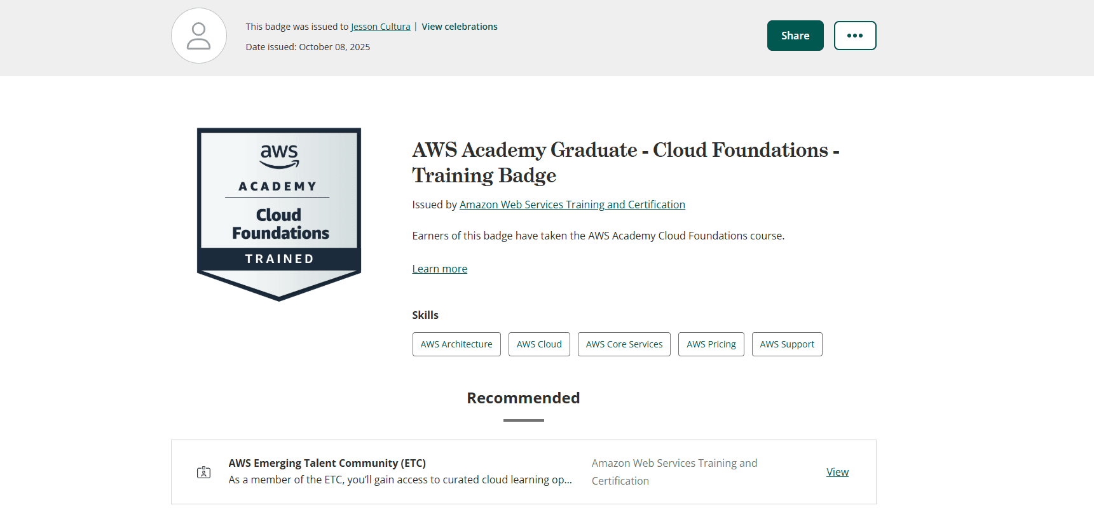Click the Skills section heading
This screenshot has width=1094, height=524.
point(425,314)
